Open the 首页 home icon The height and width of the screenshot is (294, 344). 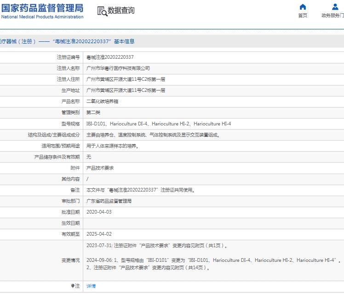click(303, 7)
